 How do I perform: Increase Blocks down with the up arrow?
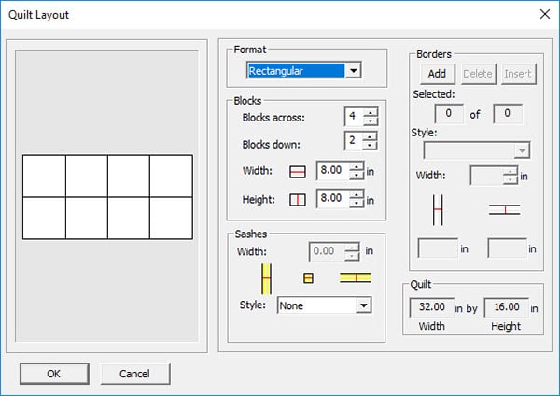point(370,136)
